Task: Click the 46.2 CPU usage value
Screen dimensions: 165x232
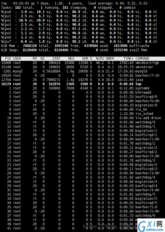Action: click(100, 63)
